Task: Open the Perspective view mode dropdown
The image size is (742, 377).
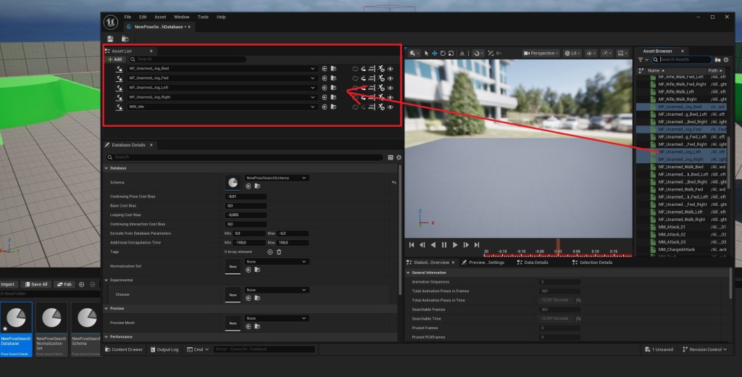Action: (541, 53)
